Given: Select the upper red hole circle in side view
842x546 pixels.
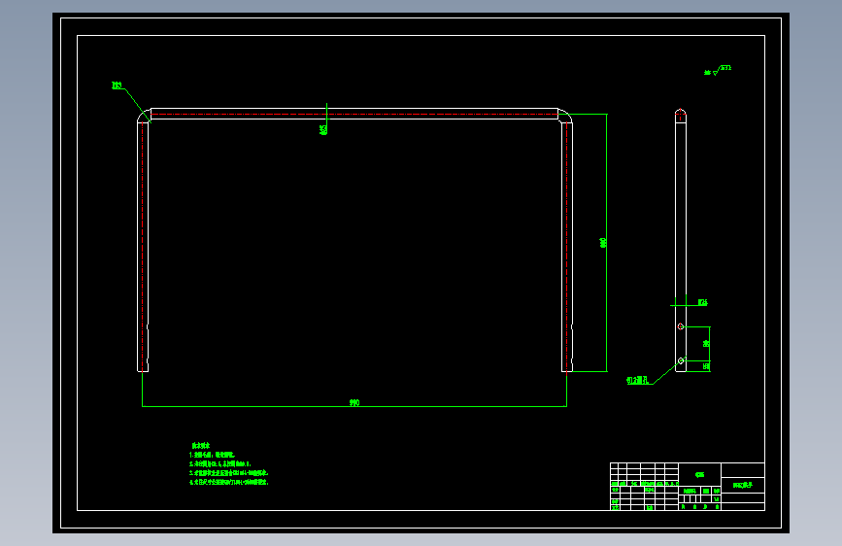Looking at the screenshot, I should tap(681, 326).
